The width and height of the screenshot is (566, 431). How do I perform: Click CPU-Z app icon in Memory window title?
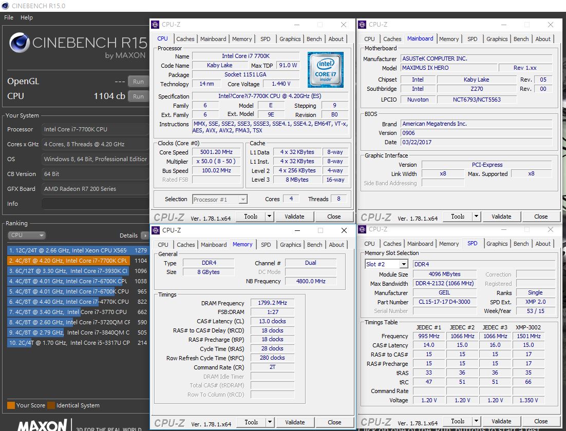tap(156, 230)
